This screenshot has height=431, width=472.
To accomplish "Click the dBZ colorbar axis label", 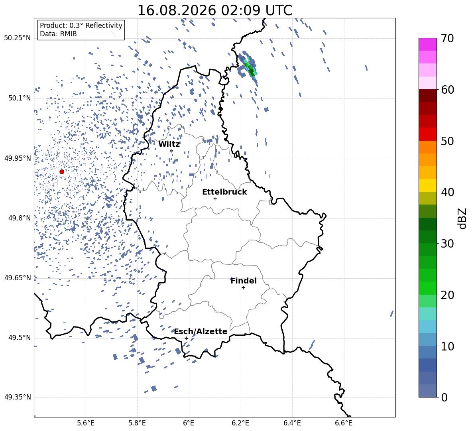I will pos(463,218).
